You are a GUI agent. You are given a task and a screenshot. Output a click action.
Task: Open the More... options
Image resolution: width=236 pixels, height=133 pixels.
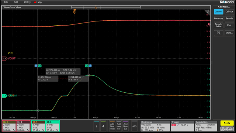[229, 33]
